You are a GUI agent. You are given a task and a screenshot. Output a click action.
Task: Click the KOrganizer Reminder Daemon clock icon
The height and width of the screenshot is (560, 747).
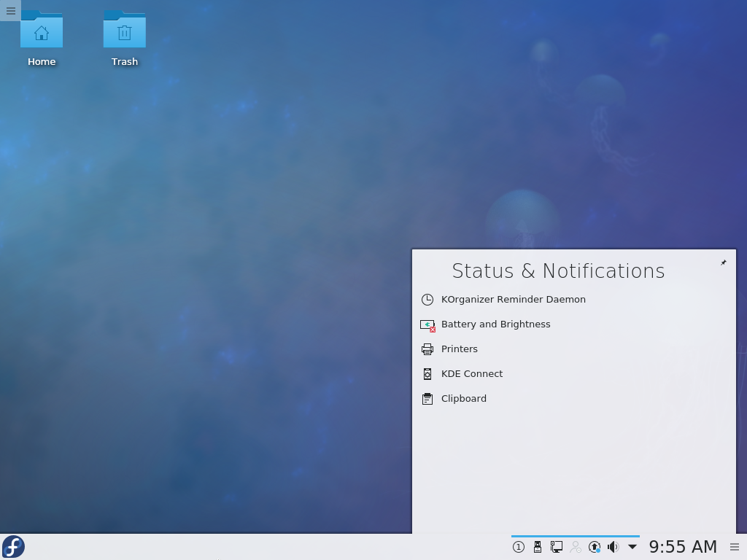point(427,300)
